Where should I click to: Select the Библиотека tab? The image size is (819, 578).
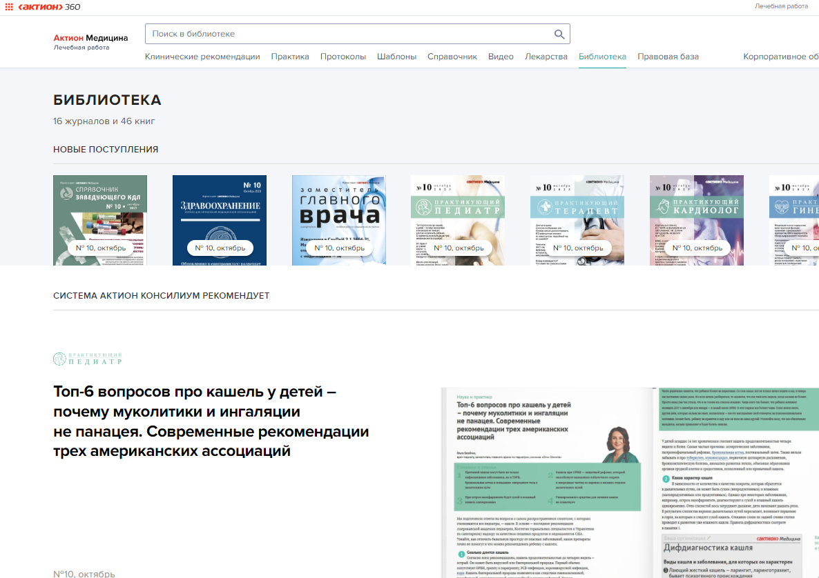tap(602, 57)
